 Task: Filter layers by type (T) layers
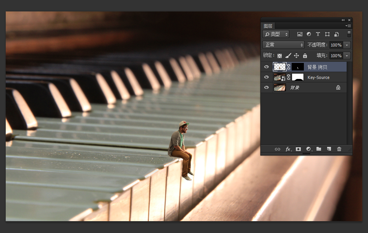coord(318,34)
